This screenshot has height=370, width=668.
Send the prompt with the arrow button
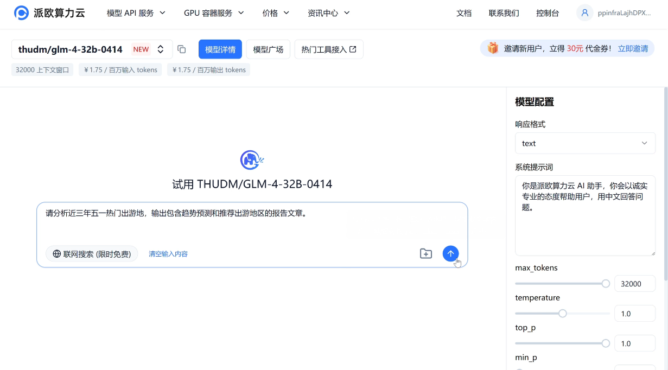[x=450, y=253]
